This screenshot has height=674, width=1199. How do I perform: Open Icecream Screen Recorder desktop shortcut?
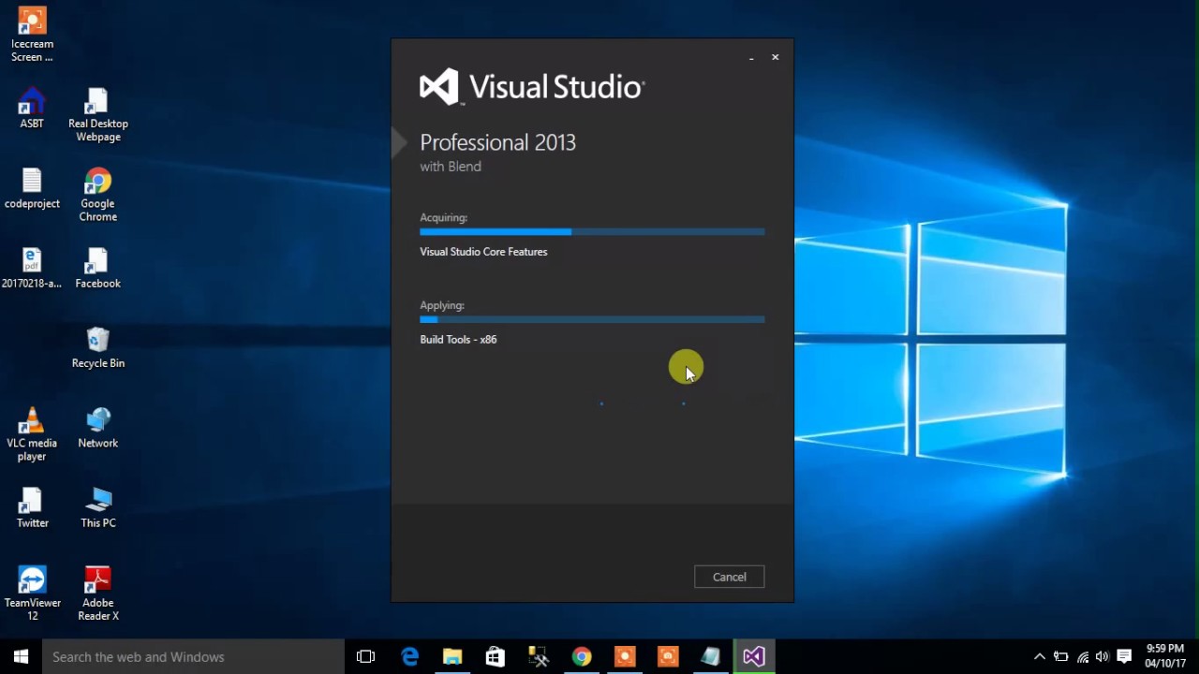tap(32, 36)
